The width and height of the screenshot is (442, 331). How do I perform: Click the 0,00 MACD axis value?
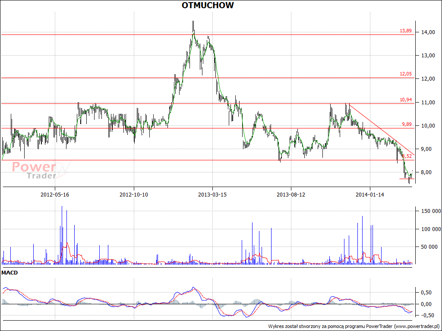[x=426, y=304]
